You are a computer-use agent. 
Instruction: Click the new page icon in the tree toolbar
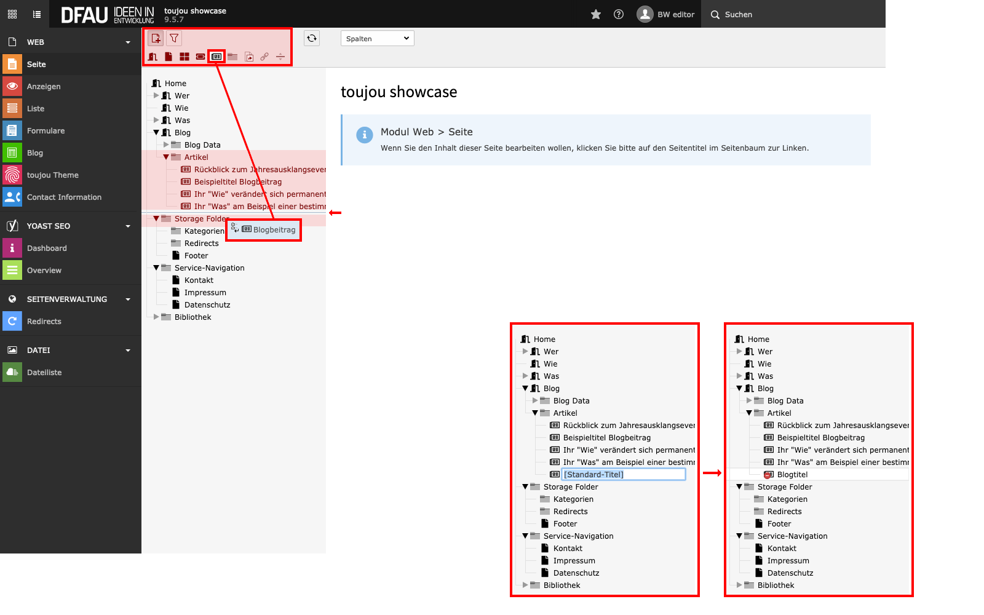pyautogui.click(x=156, y=38)
